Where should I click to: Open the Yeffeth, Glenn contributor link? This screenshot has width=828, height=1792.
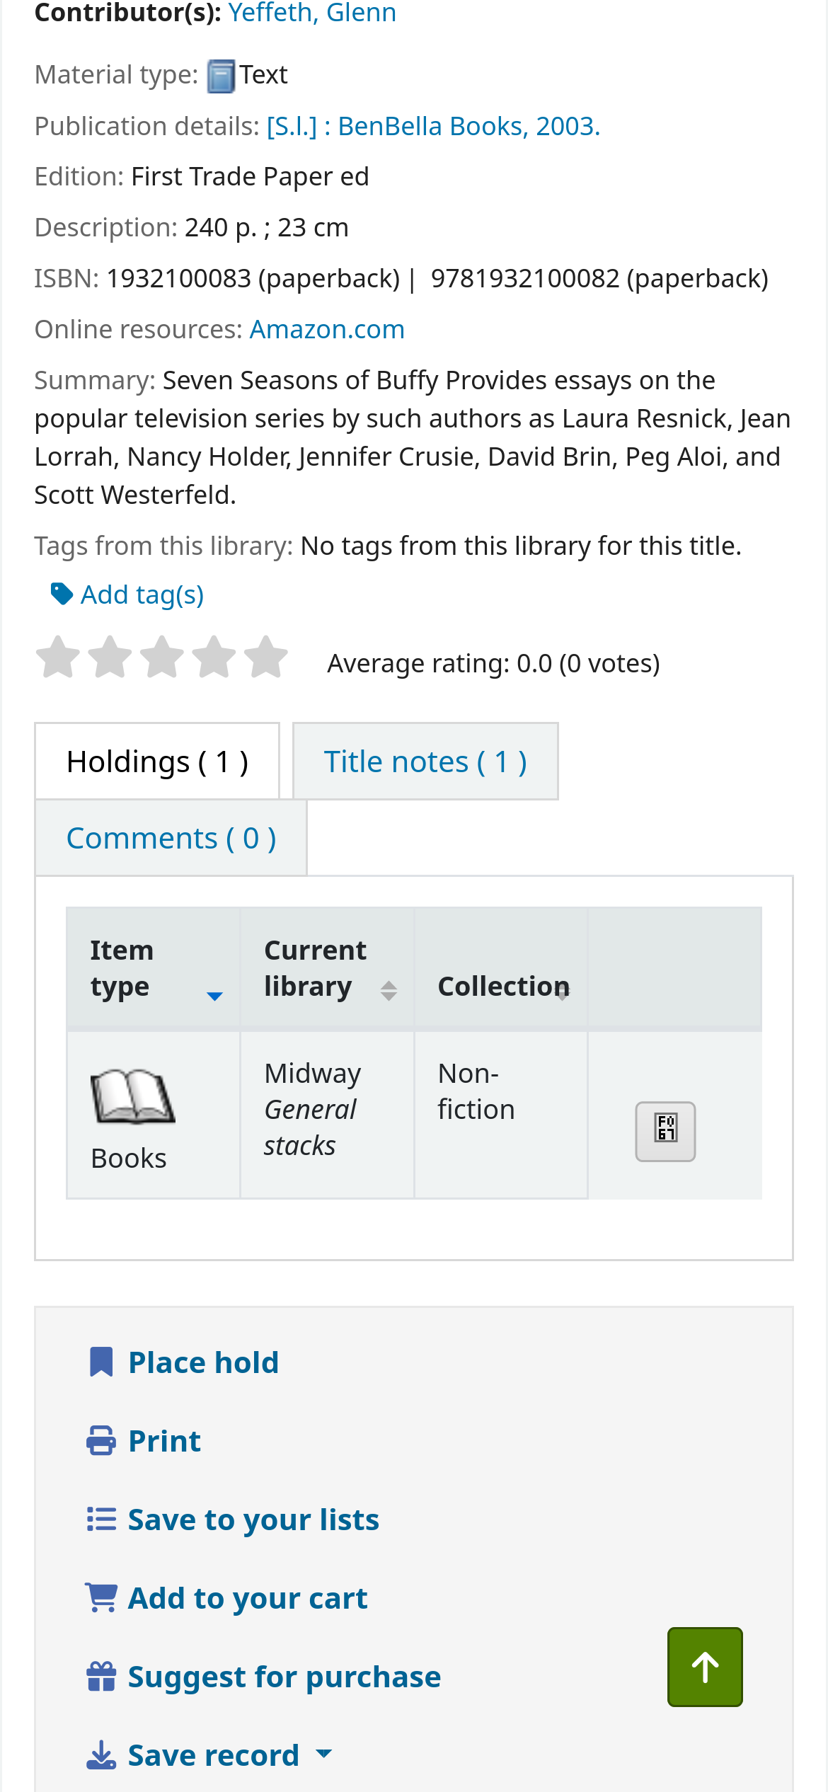[x=312, y=13]
